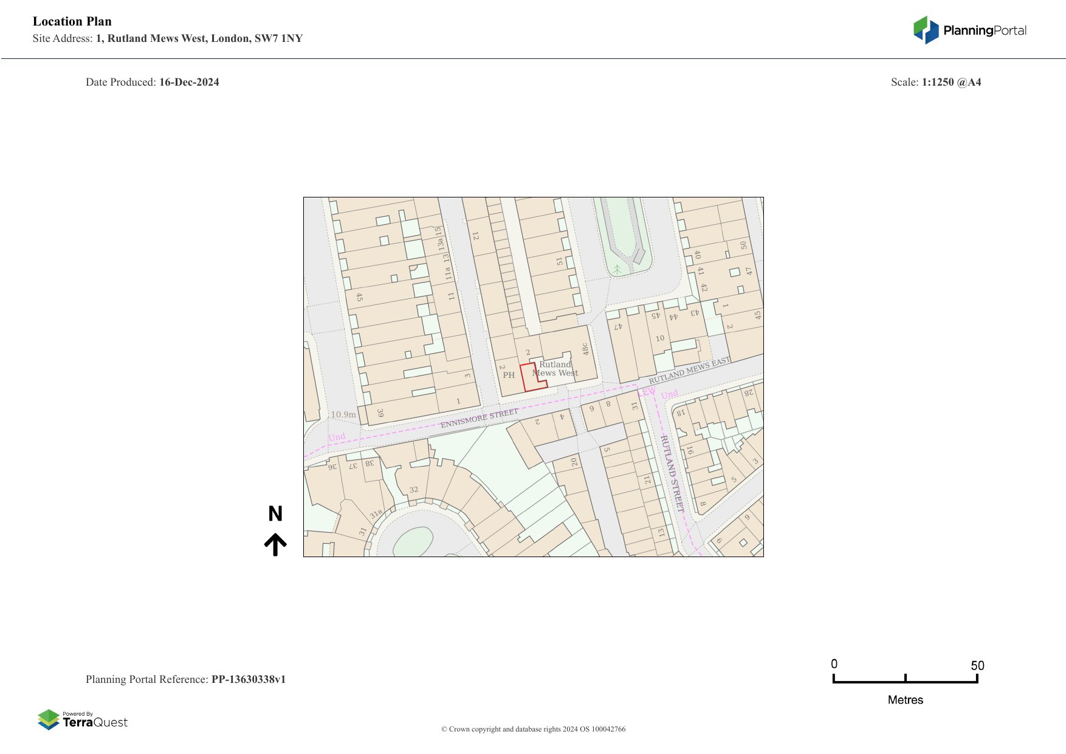Click the 50 label on scale bar
Image resolution: width=1066 pixels, height=754 pixels.
(977, 665)
